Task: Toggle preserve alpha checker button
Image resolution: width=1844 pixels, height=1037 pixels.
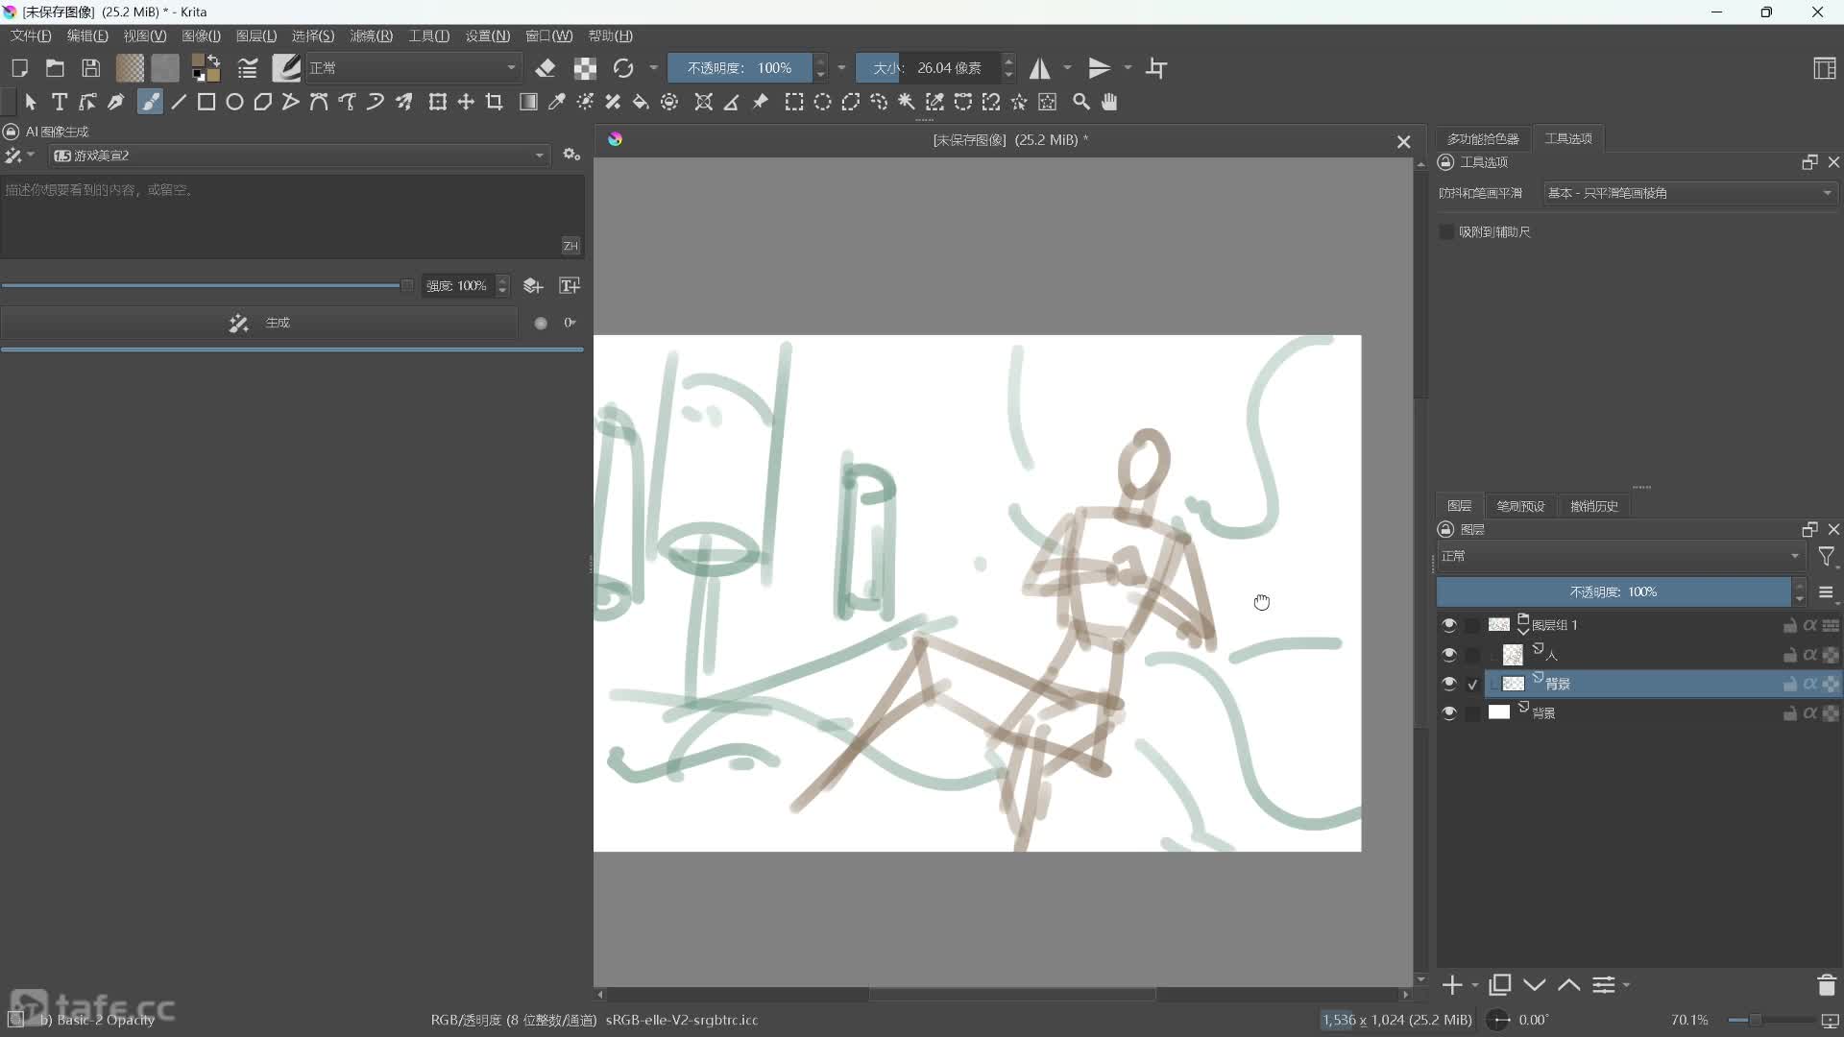Action: tap(585, 68)
